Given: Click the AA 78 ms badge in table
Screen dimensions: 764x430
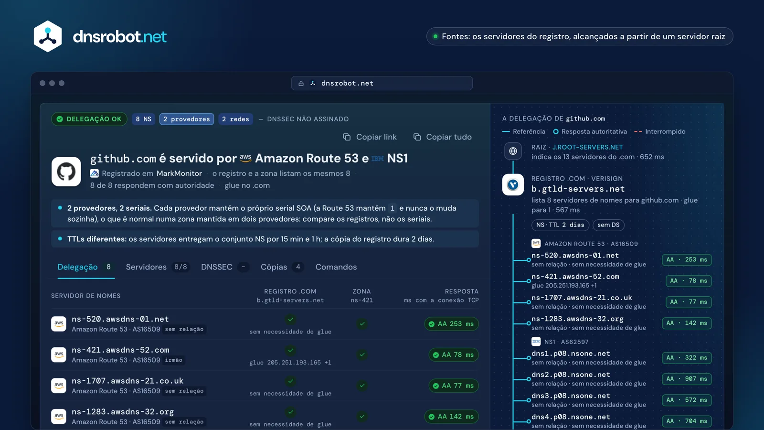Looking at the screenshot, I should pyautogui.click(x=453, y=355).
